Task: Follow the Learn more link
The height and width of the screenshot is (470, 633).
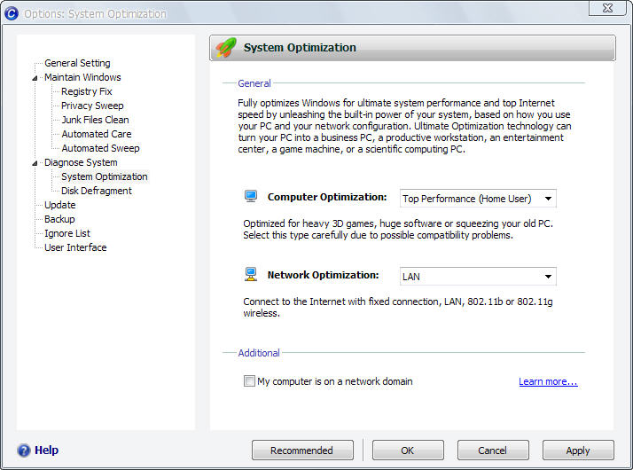Action: tap(548, 381)
